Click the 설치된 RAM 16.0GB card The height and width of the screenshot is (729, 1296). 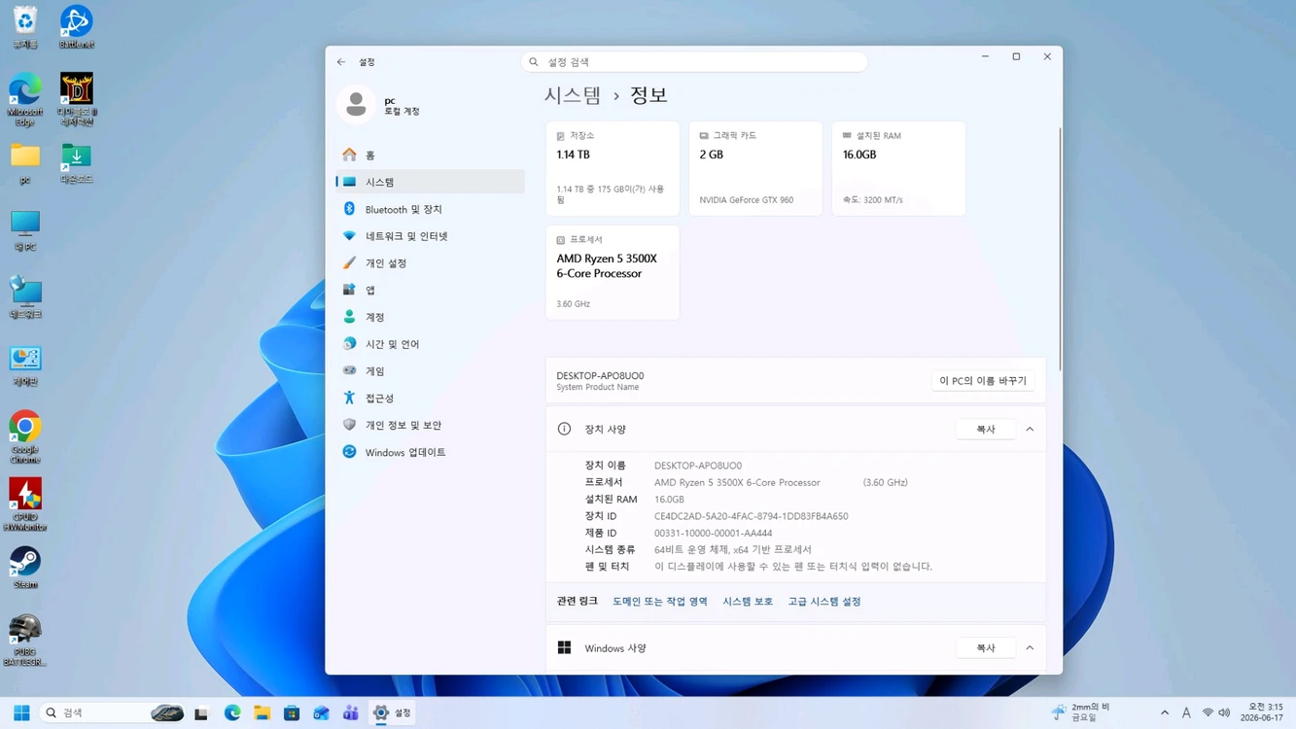pyautogui.click(x=898, y=168)
